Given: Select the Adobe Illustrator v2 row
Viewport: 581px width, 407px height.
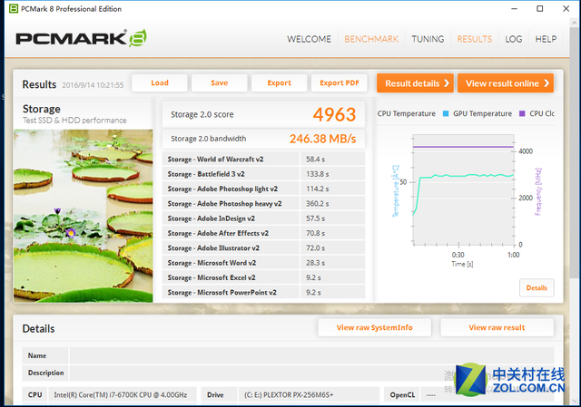Looking at the screenshot, I should tap(263, 247).
